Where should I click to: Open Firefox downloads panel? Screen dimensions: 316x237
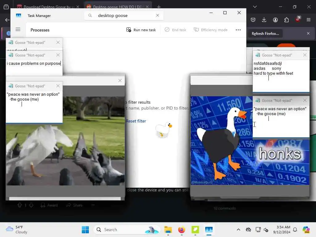click(264, 20)
